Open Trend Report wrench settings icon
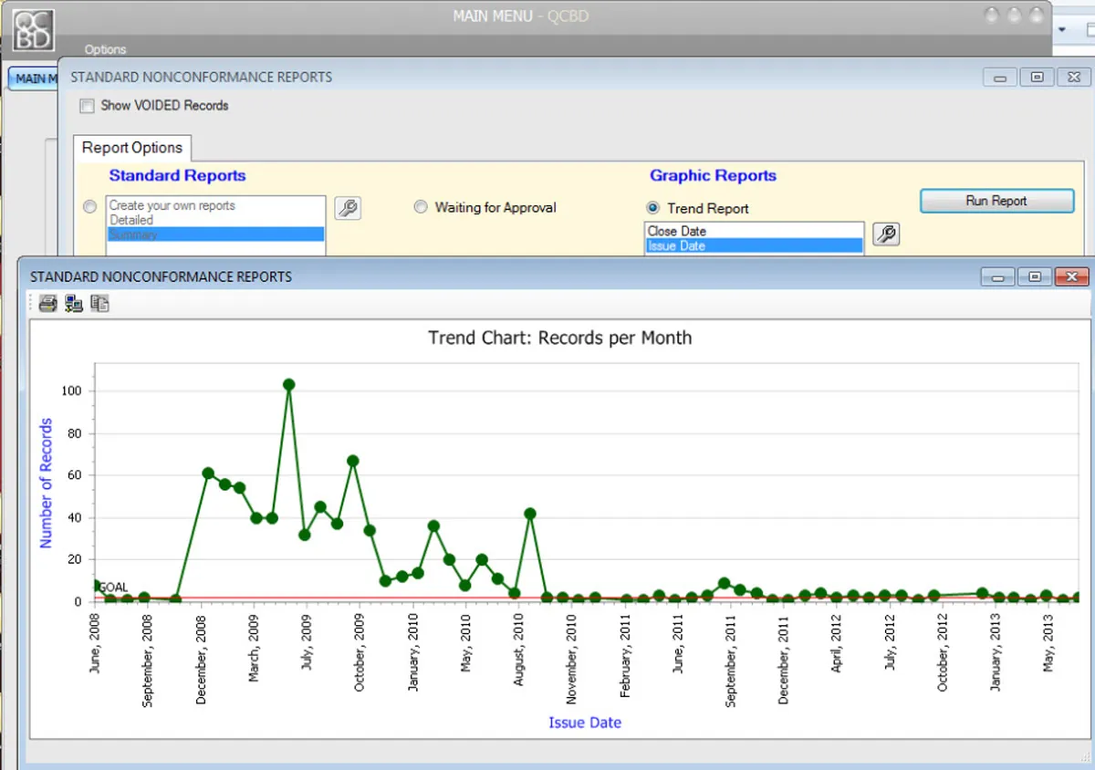The width and height of the screenshot is (1095, 770). coord(886,234)
